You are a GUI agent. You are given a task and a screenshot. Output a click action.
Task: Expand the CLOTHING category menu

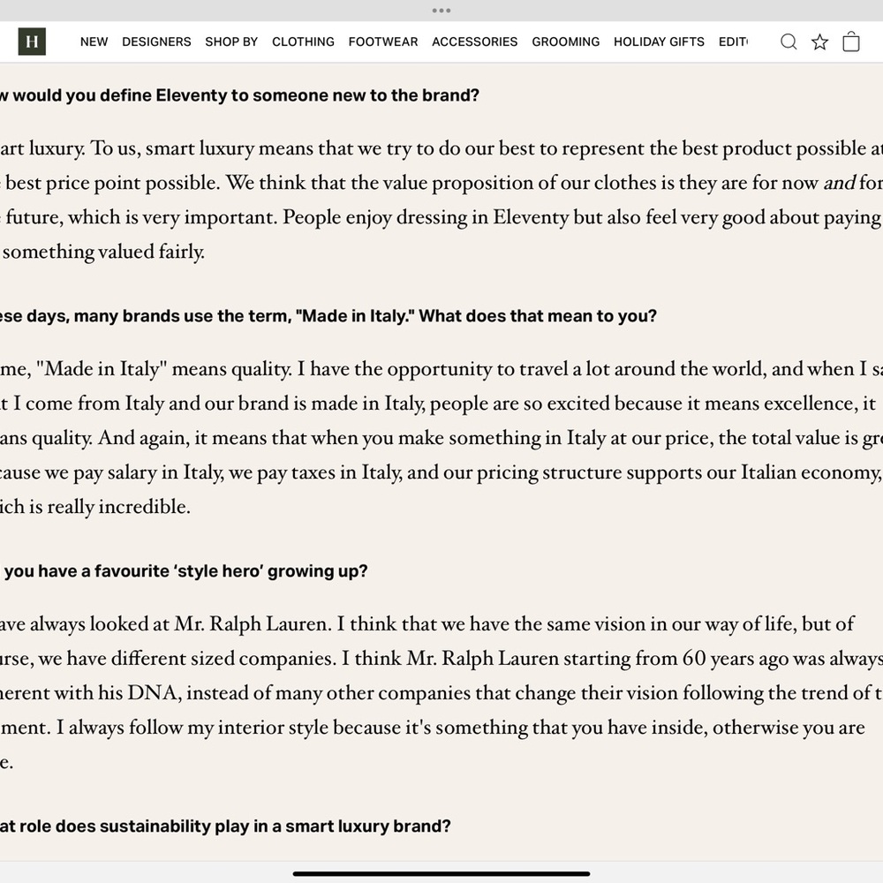(303, 42)
